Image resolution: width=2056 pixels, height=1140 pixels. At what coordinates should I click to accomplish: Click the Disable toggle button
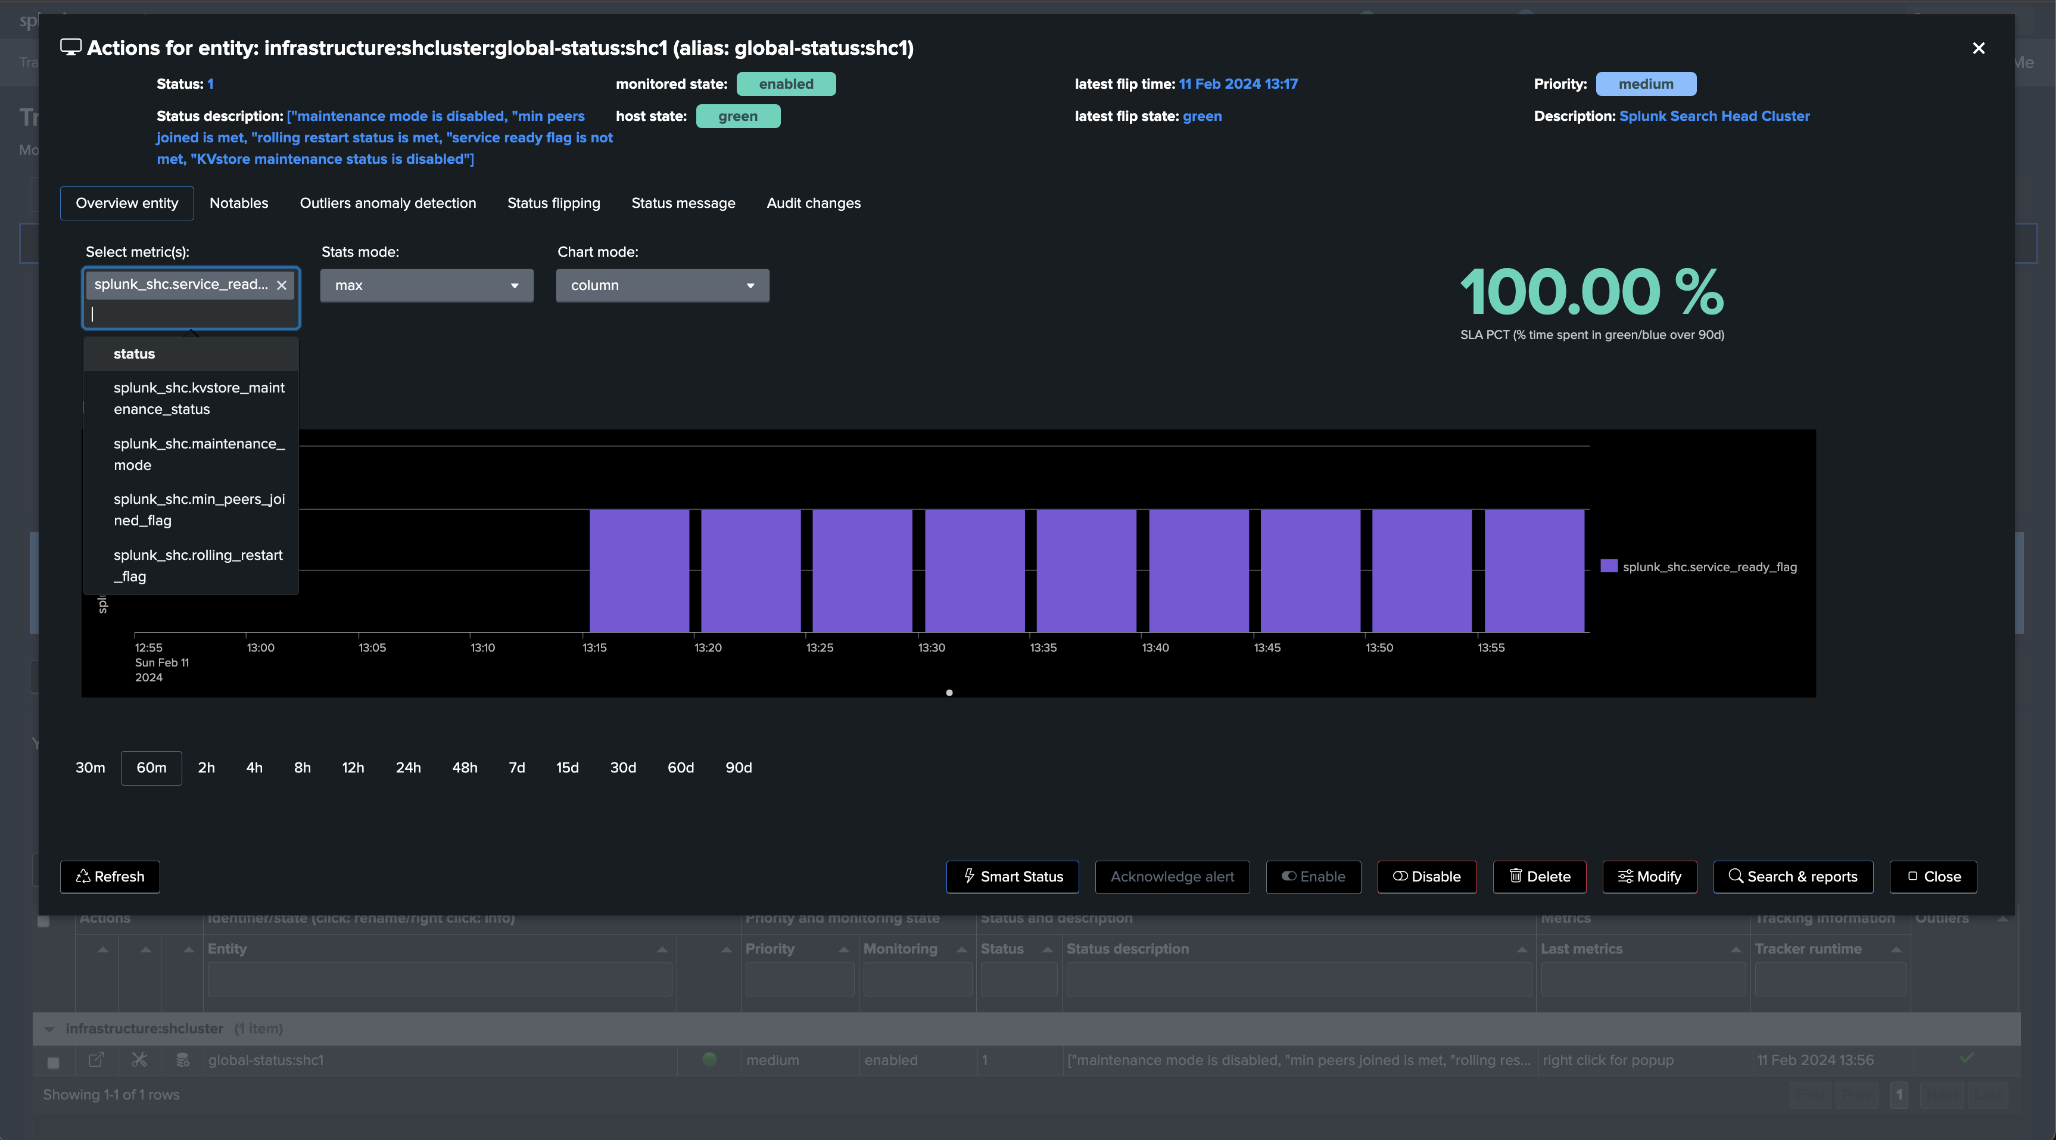pos(1427,877)
